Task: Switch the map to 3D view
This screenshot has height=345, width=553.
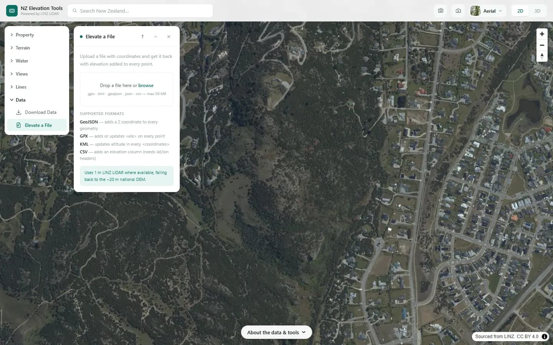Action: pos(537,11)
